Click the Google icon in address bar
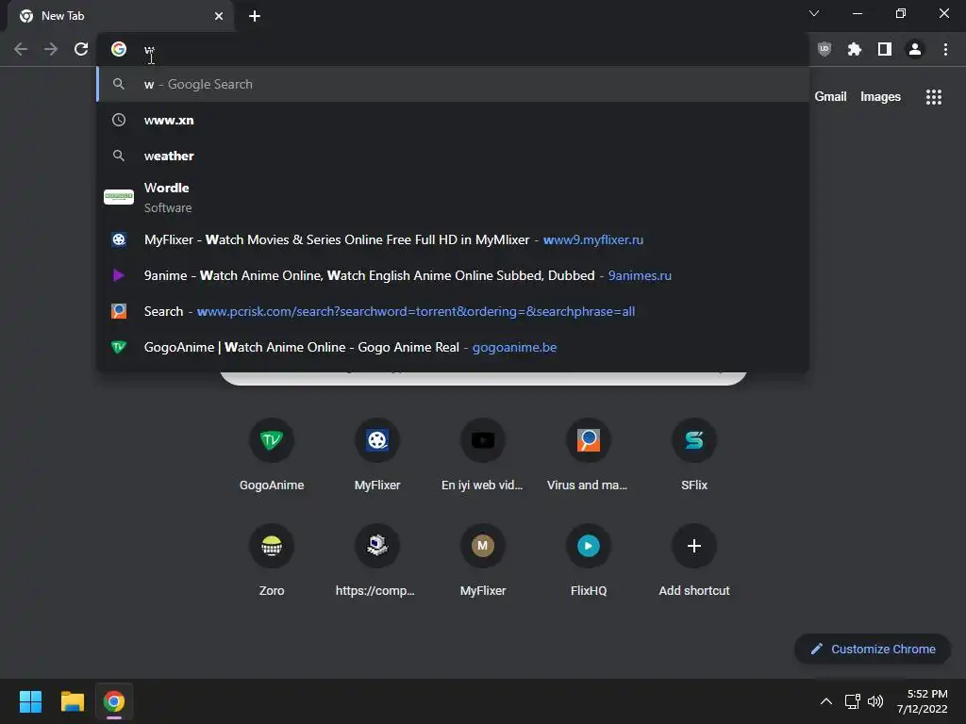Screen dimensions: 966x724 tap(119, 49)
